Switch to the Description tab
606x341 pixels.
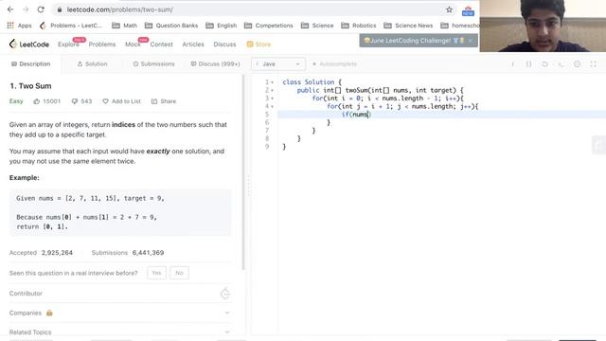[31, 64]
